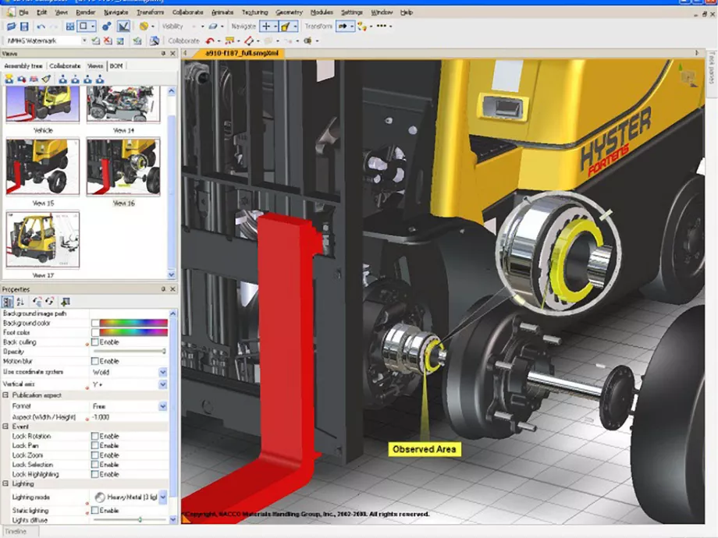Viewport: 718px width, 538px height.
Task: Select the View 16 thumbnail
Action: point(123,168)
